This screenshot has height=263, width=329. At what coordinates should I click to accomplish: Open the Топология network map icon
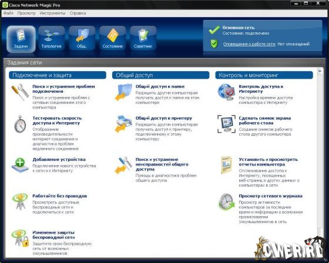point(52,39)
